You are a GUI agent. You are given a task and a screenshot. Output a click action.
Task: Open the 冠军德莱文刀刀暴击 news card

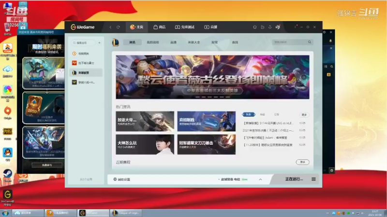pyautogui.click(x=207, y=144)
